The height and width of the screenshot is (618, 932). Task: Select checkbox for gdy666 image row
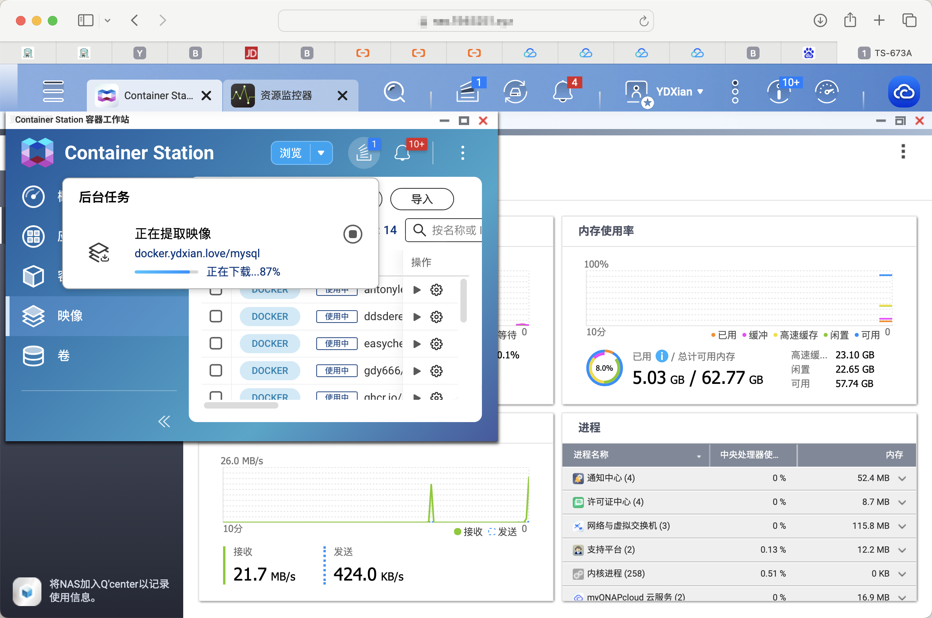[216, 371]
